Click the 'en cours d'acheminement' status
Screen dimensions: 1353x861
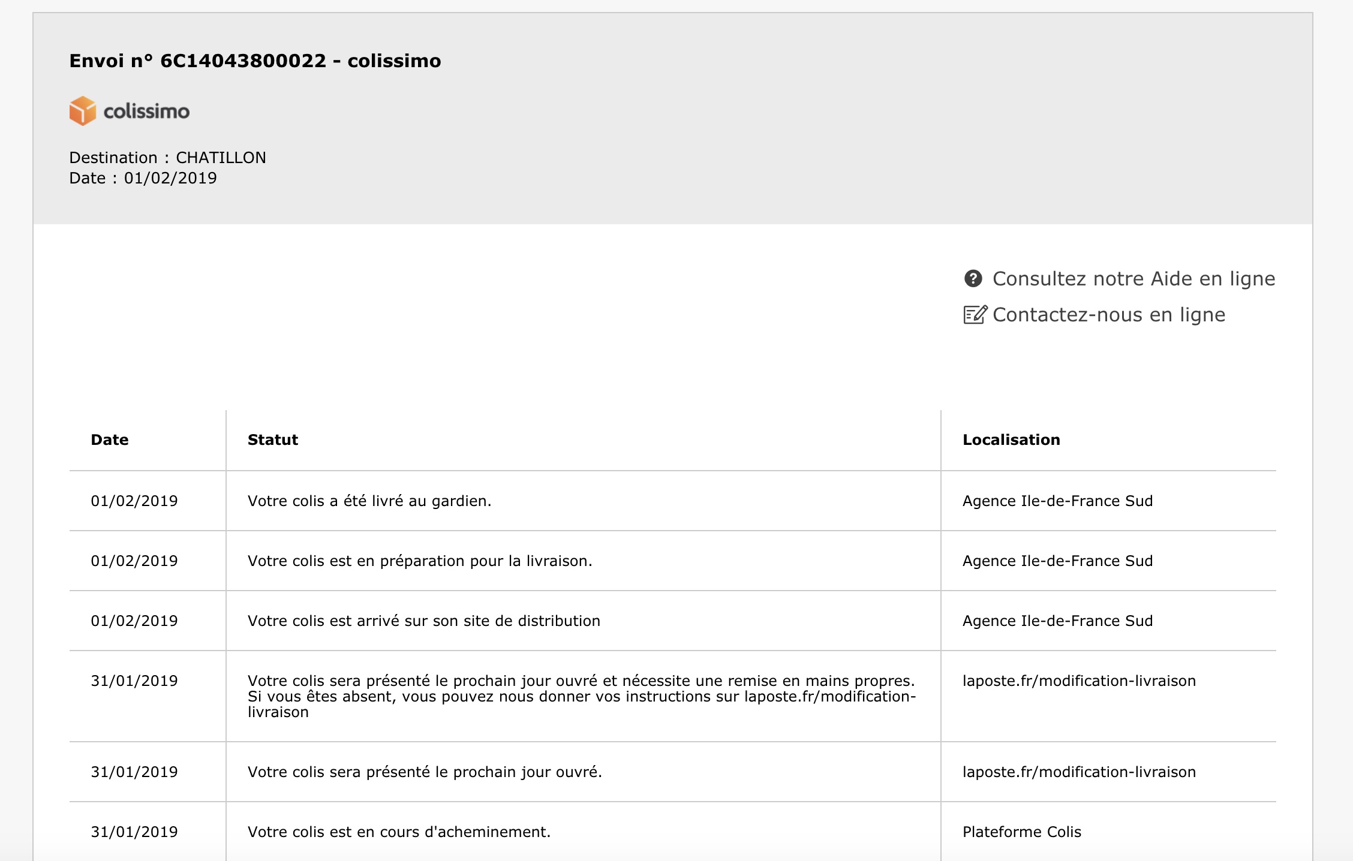click(399, 832)
